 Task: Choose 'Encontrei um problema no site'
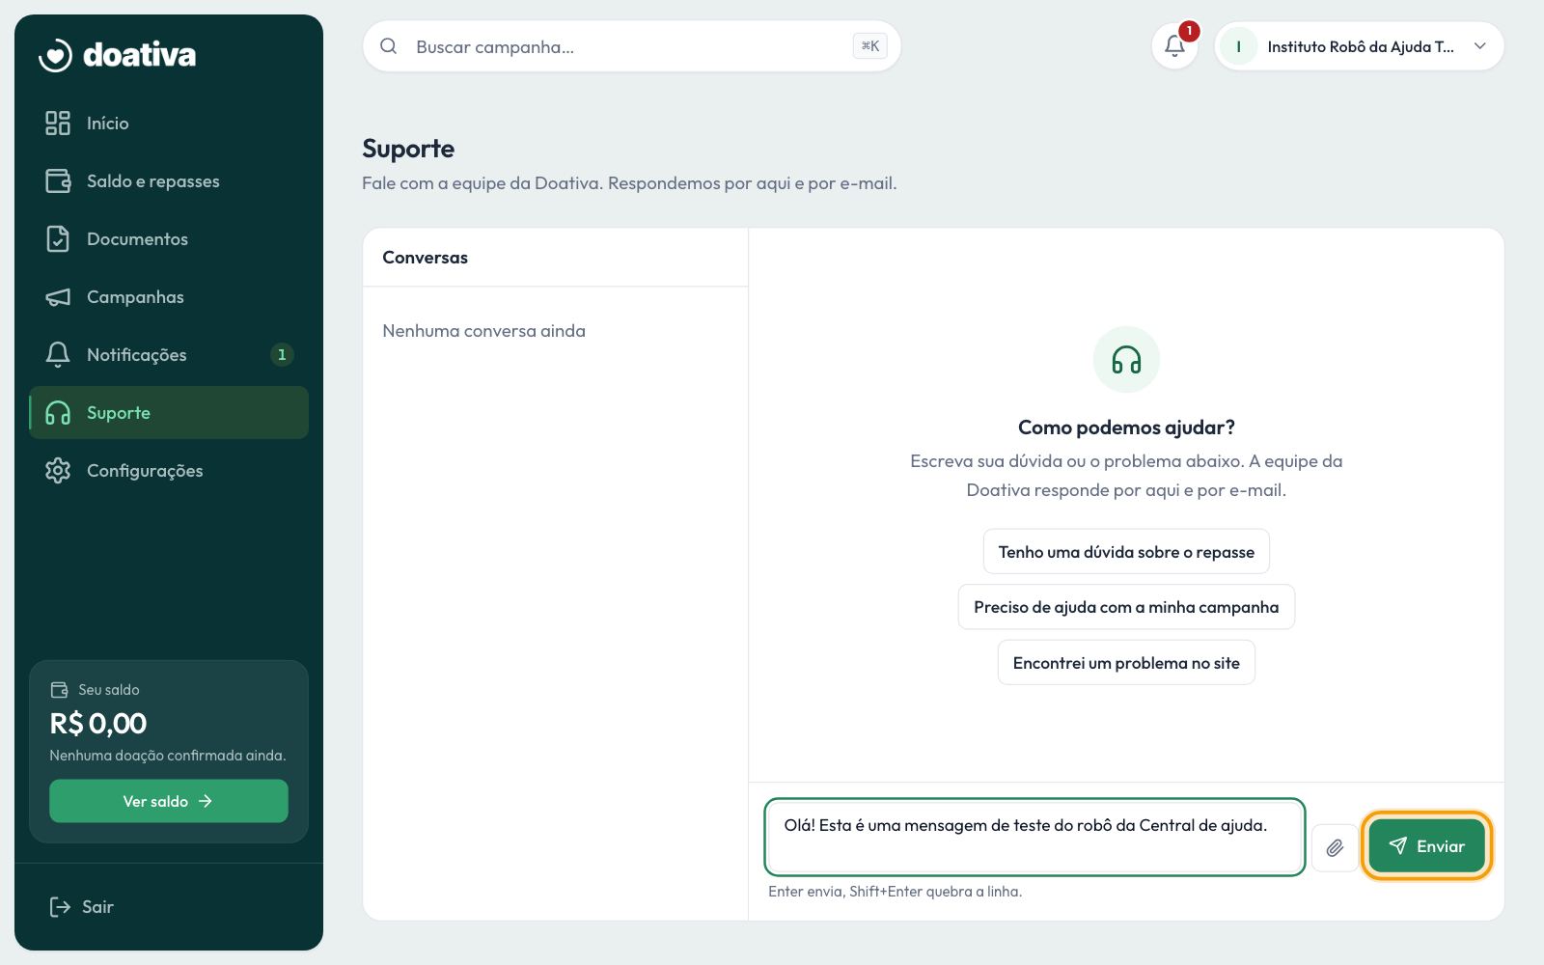1126,663
